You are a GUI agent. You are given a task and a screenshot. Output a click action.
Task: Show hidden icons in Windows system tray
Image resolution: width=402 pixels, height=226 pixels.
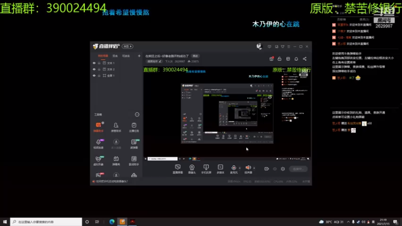tap(348, 222)
